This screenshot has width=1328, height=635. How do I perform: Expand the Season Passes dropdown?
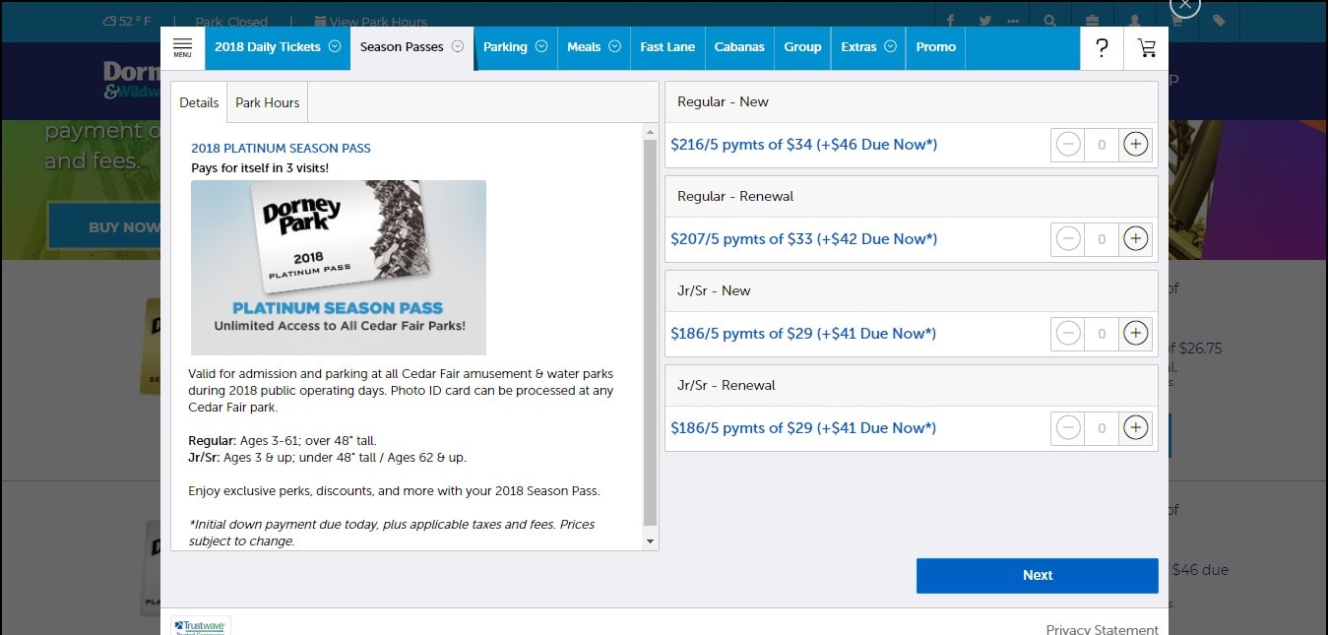(x=457, y=46)
